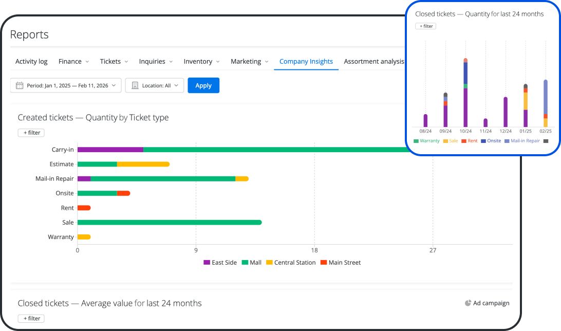This screenshot has width=561, height=331.
Task: Open the Location: All selector
Action: point(154,85)
